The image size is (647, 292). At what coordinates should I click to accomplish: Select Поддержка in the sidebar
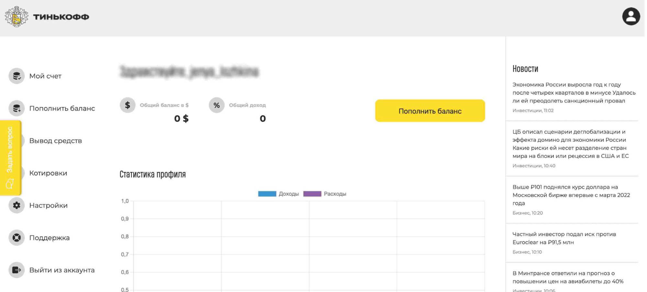[x=50, y=238]
